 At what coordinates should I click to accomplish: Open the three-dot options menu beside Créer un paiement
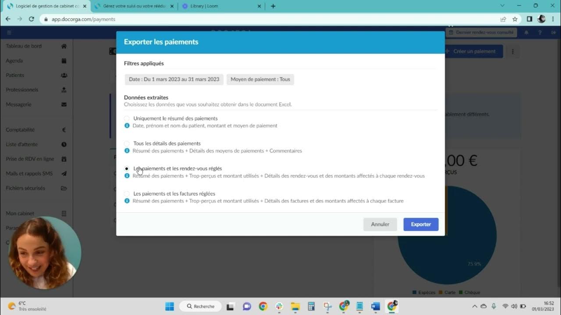pos(513,51)
